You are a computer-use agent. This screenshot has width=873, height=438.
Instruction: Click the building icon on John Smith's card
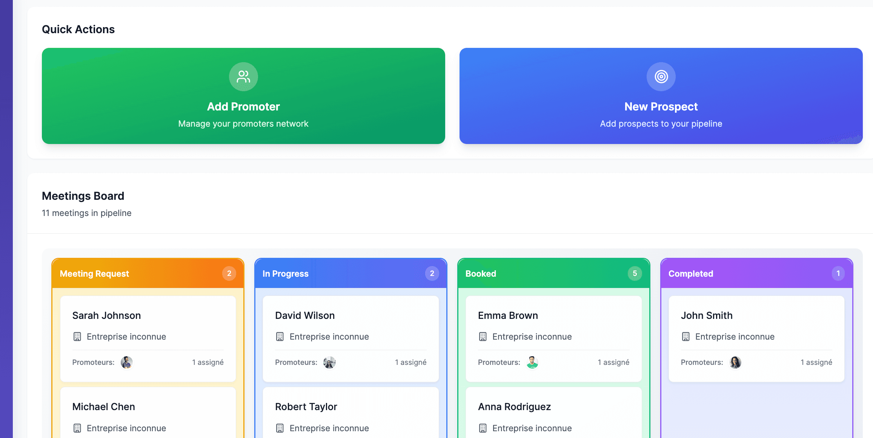[686, 337]
